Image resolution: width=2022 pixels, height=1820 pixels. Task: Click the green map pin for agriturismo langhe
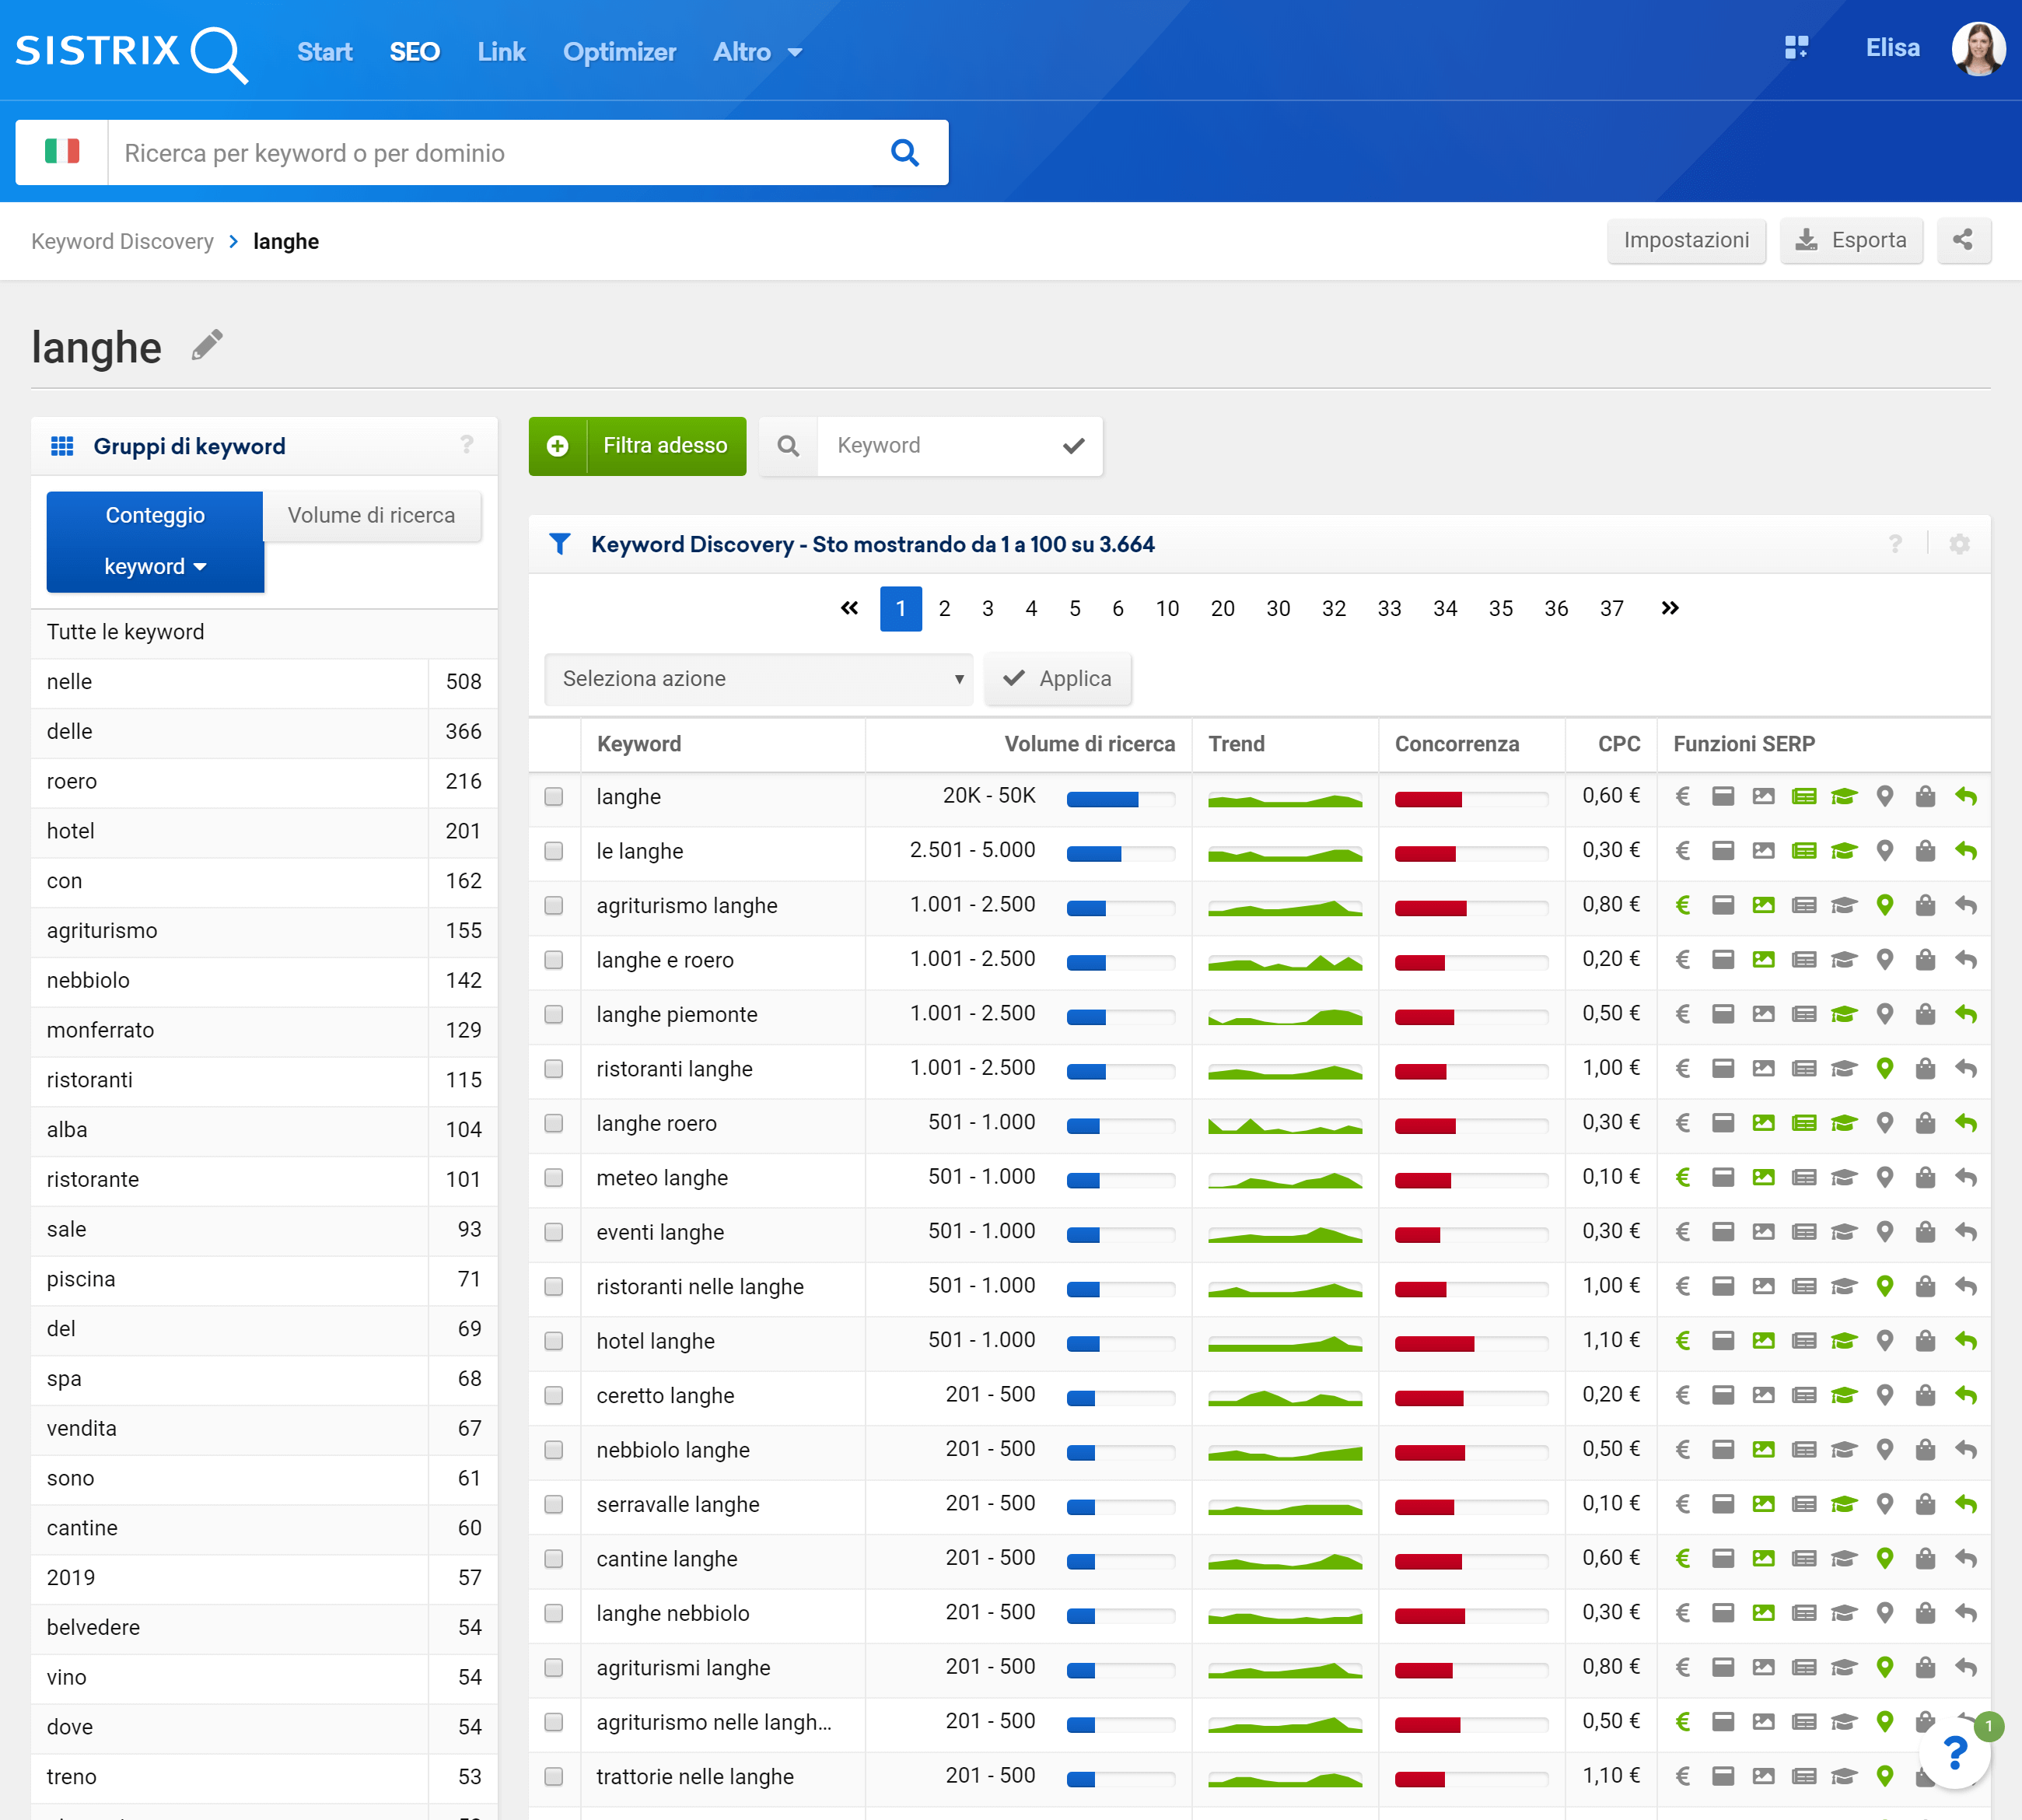click(x=1884, y=906)
